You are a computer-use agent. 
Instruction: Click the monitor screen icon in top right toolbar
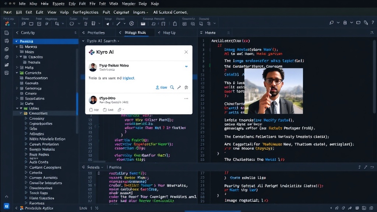[x=358, y=22]
